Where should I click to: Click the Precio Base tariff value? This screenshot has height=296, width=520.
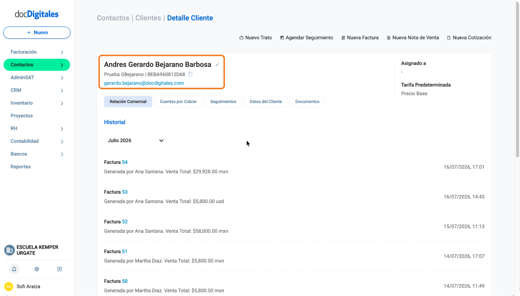414,93
